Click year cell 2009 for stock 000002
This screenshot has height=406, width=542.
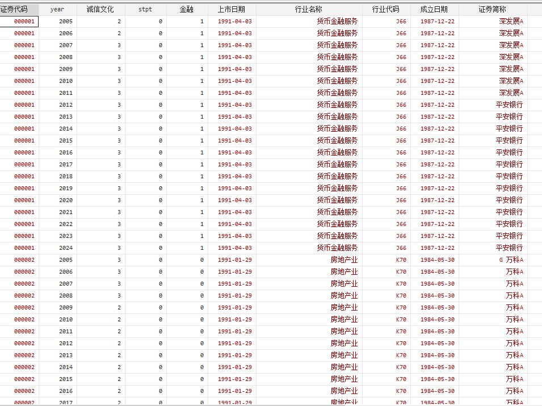coord(65,307)
